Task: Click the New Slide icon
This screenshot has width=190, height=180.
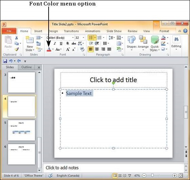Action: click(x=30, y=40)
